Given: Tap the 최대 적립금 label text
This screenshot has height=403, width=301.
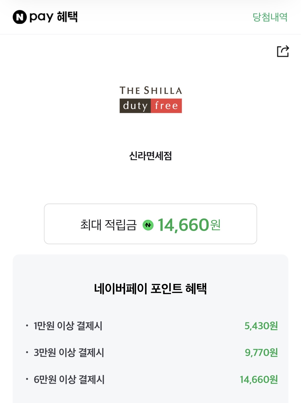Looking at the screenshot, I should point(109,225).
